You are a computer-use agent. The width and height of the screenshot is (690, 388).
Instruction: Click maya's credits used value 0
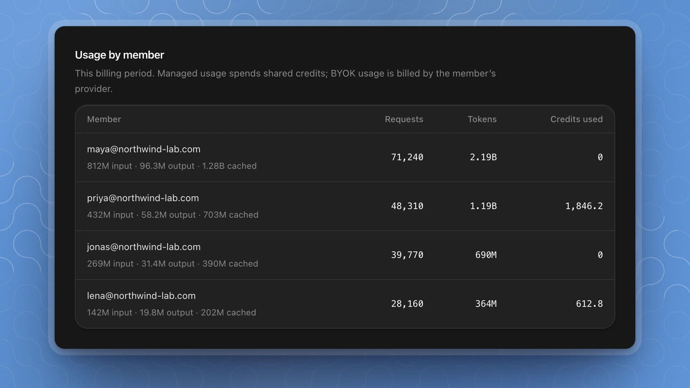tap(600, 157)
